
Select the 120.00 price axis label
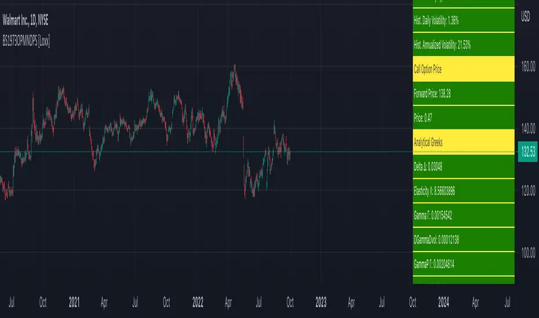(x=527, y=190)
